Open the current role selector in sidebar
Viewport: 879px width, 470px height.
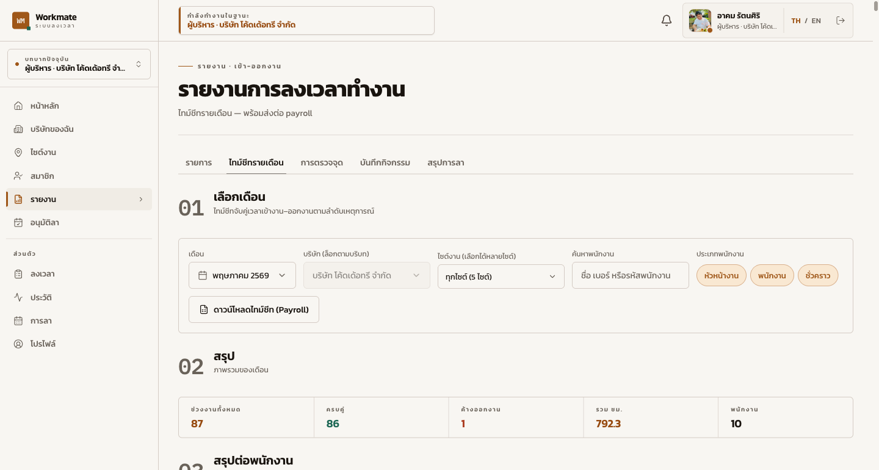pos(79,64)
